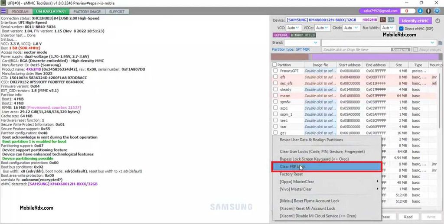444x224 pixels.
Task: Click the Partition type: GPT MBR link
Action: click(291, 49)
